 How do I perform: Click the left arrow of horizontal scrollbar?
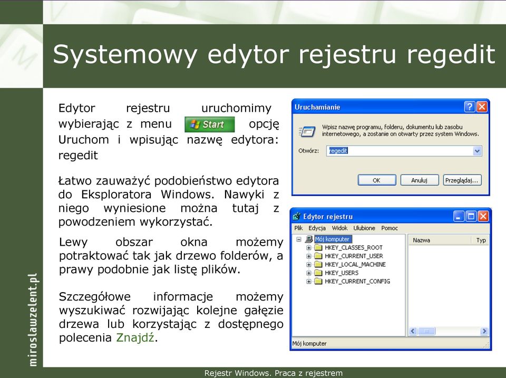tap(413, 331)
